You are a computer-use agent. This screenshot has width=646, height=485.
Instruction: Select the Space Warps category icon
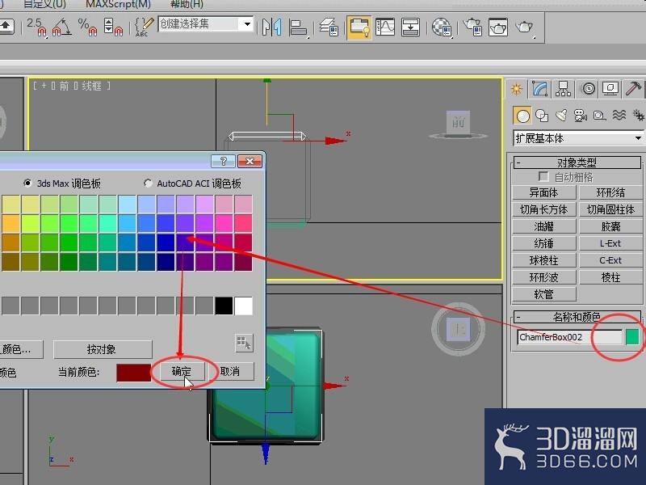619,116
